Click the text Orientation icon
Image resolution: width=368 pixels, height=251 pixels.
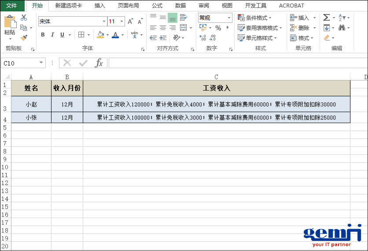click(x=177, y=37)
